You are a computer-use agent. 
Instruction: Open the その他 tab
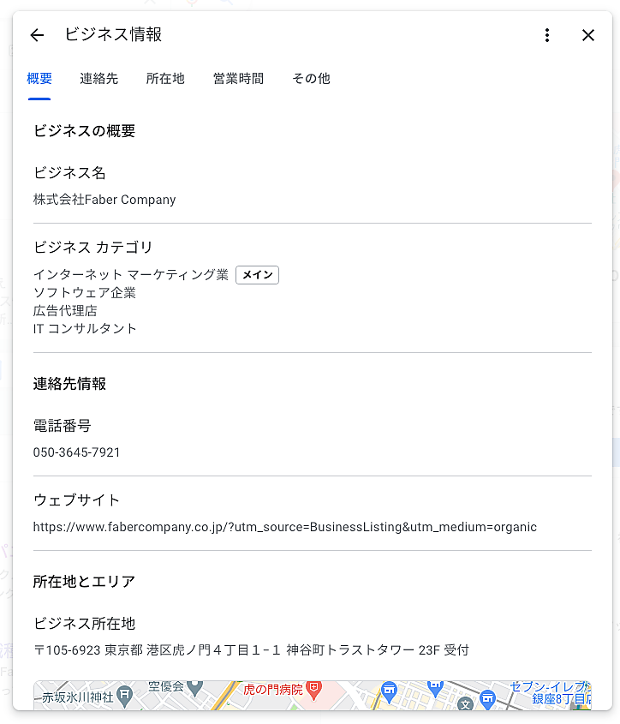[311, 79]
